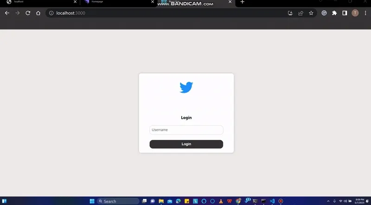Click the browser Home icon
This screenshot has width=371, height=205.
(38, 13)
